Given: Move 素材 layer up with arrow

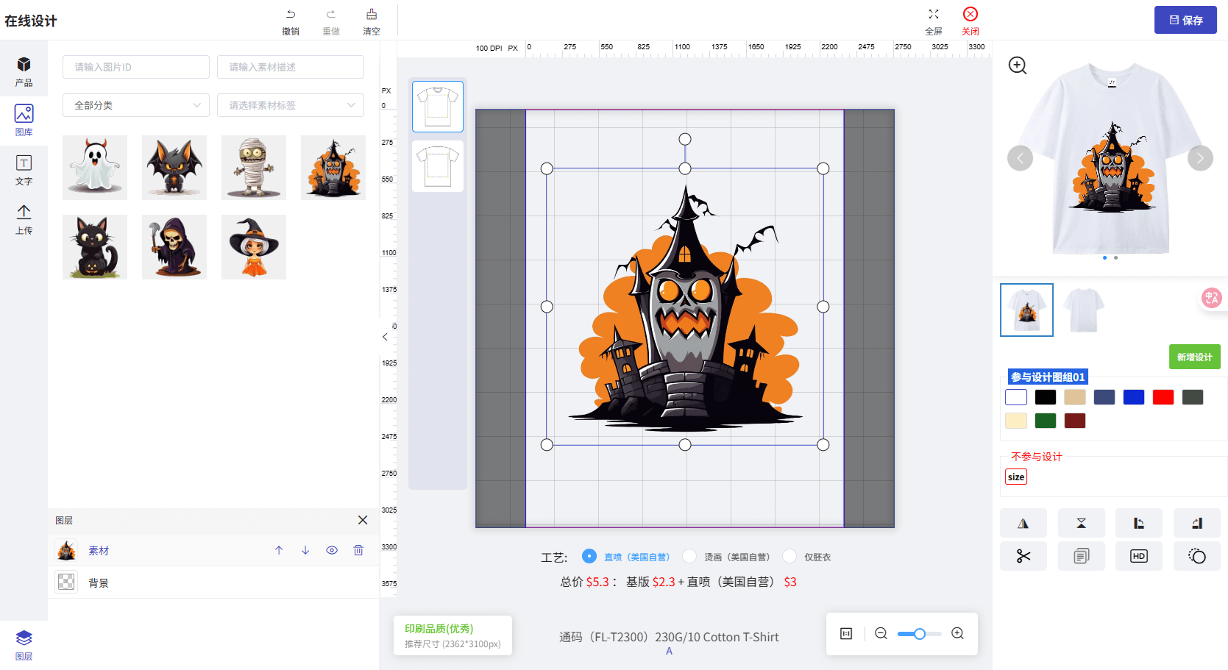Looking at the screenshot, I should 279,550.
